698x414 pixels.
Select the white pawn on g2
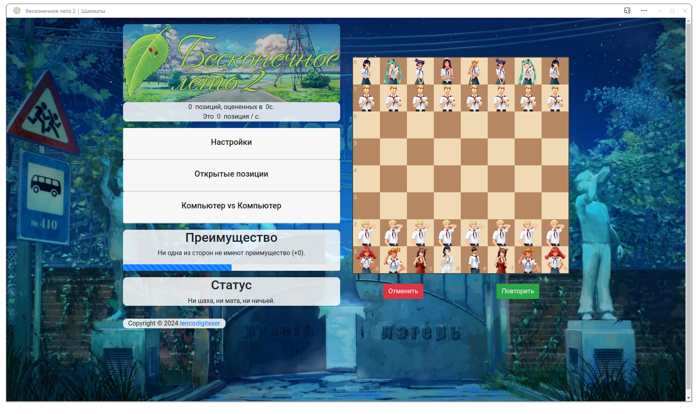528,233
